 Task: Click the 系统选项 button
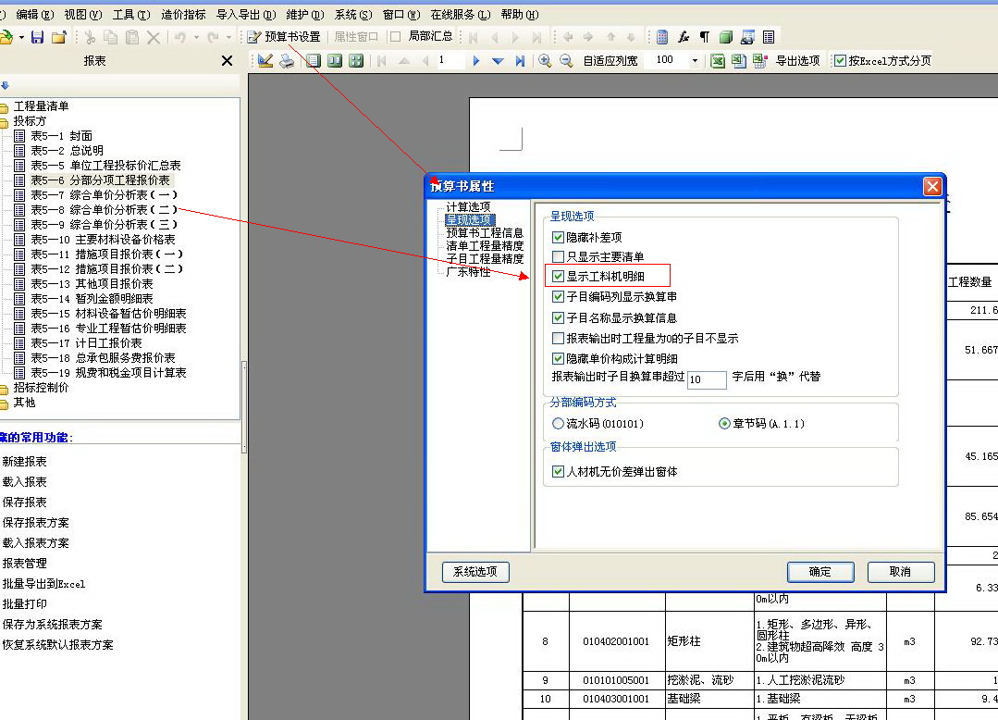[475, 572]
